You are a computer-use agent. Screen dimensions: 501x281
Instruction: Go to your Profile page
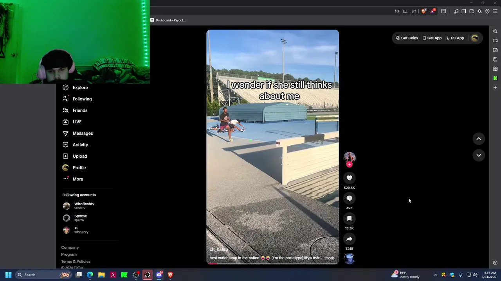click(74, 167)
